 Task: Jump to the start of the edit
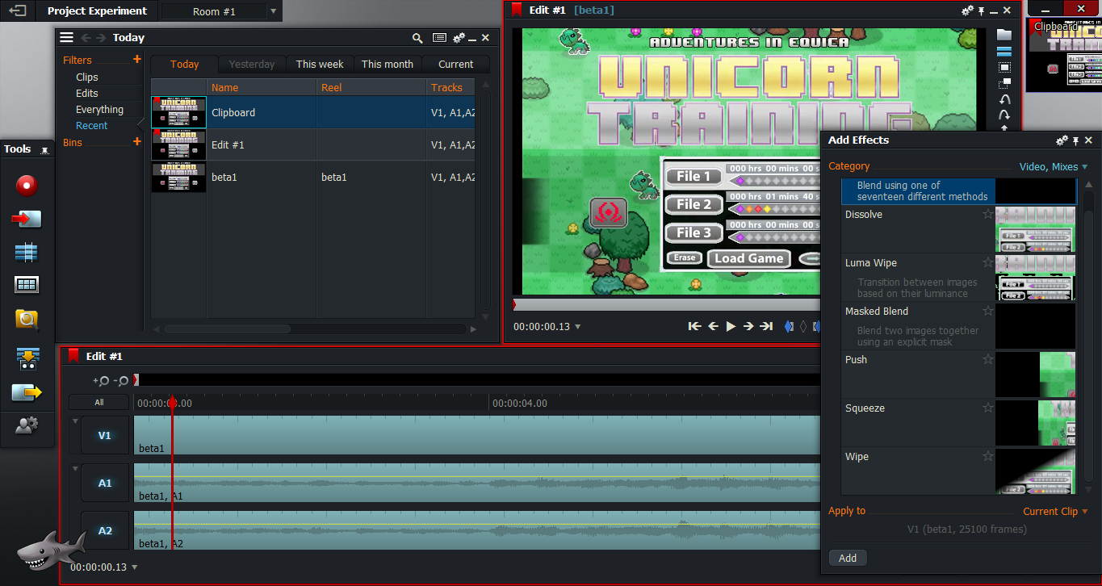tap(694, 326)
